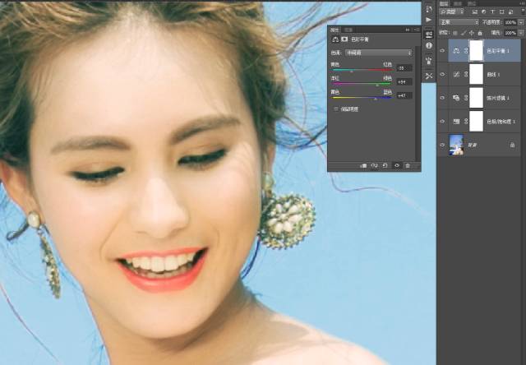526x365 pixels.
Task: Open the Actions panel play icon
Action: 429,20
